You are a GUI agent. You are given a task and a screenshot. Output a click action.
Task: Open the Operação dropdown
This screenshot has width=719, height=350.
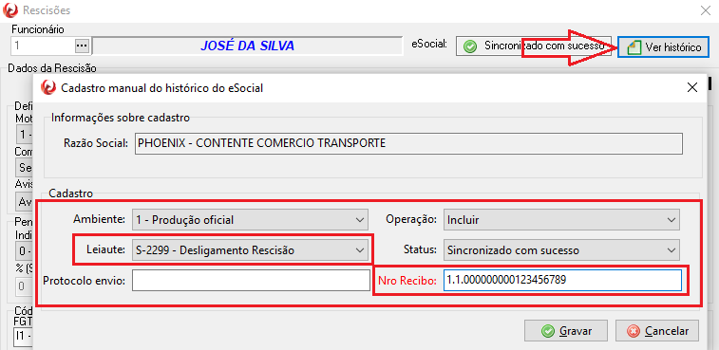[561, 220]
